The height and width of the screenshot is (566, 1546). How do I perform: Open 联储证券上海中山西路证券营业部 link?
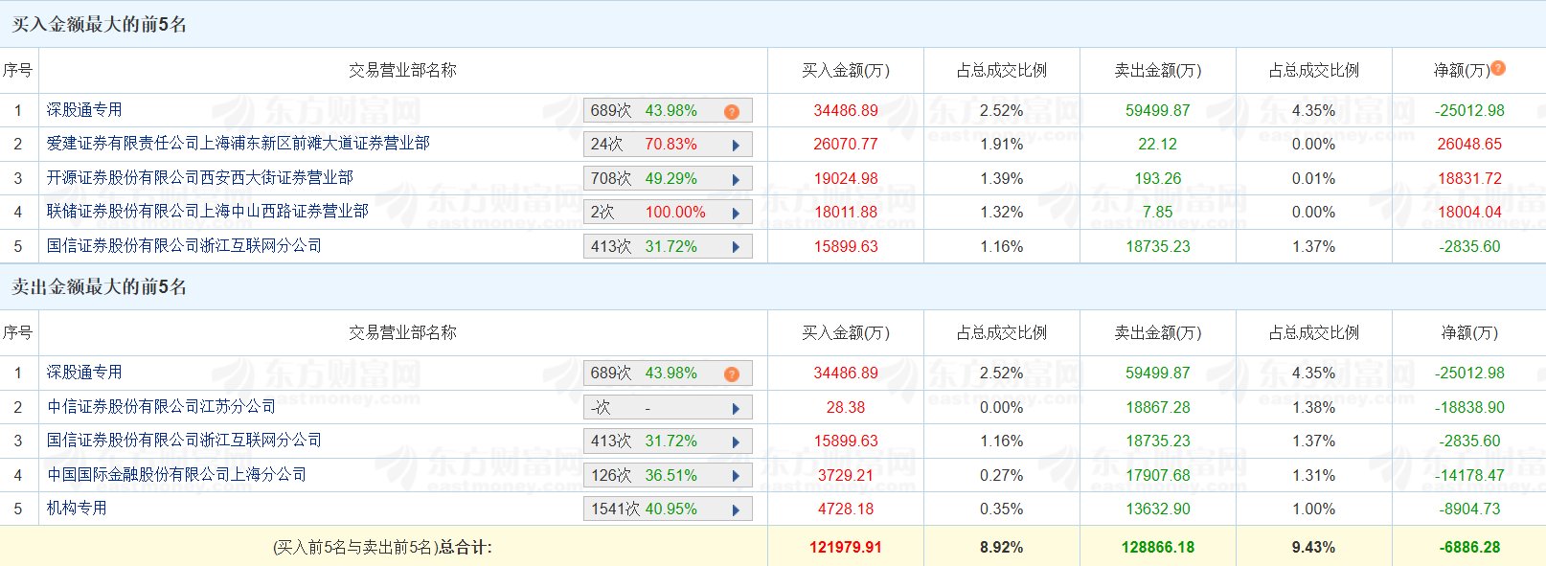coord(207,211)
